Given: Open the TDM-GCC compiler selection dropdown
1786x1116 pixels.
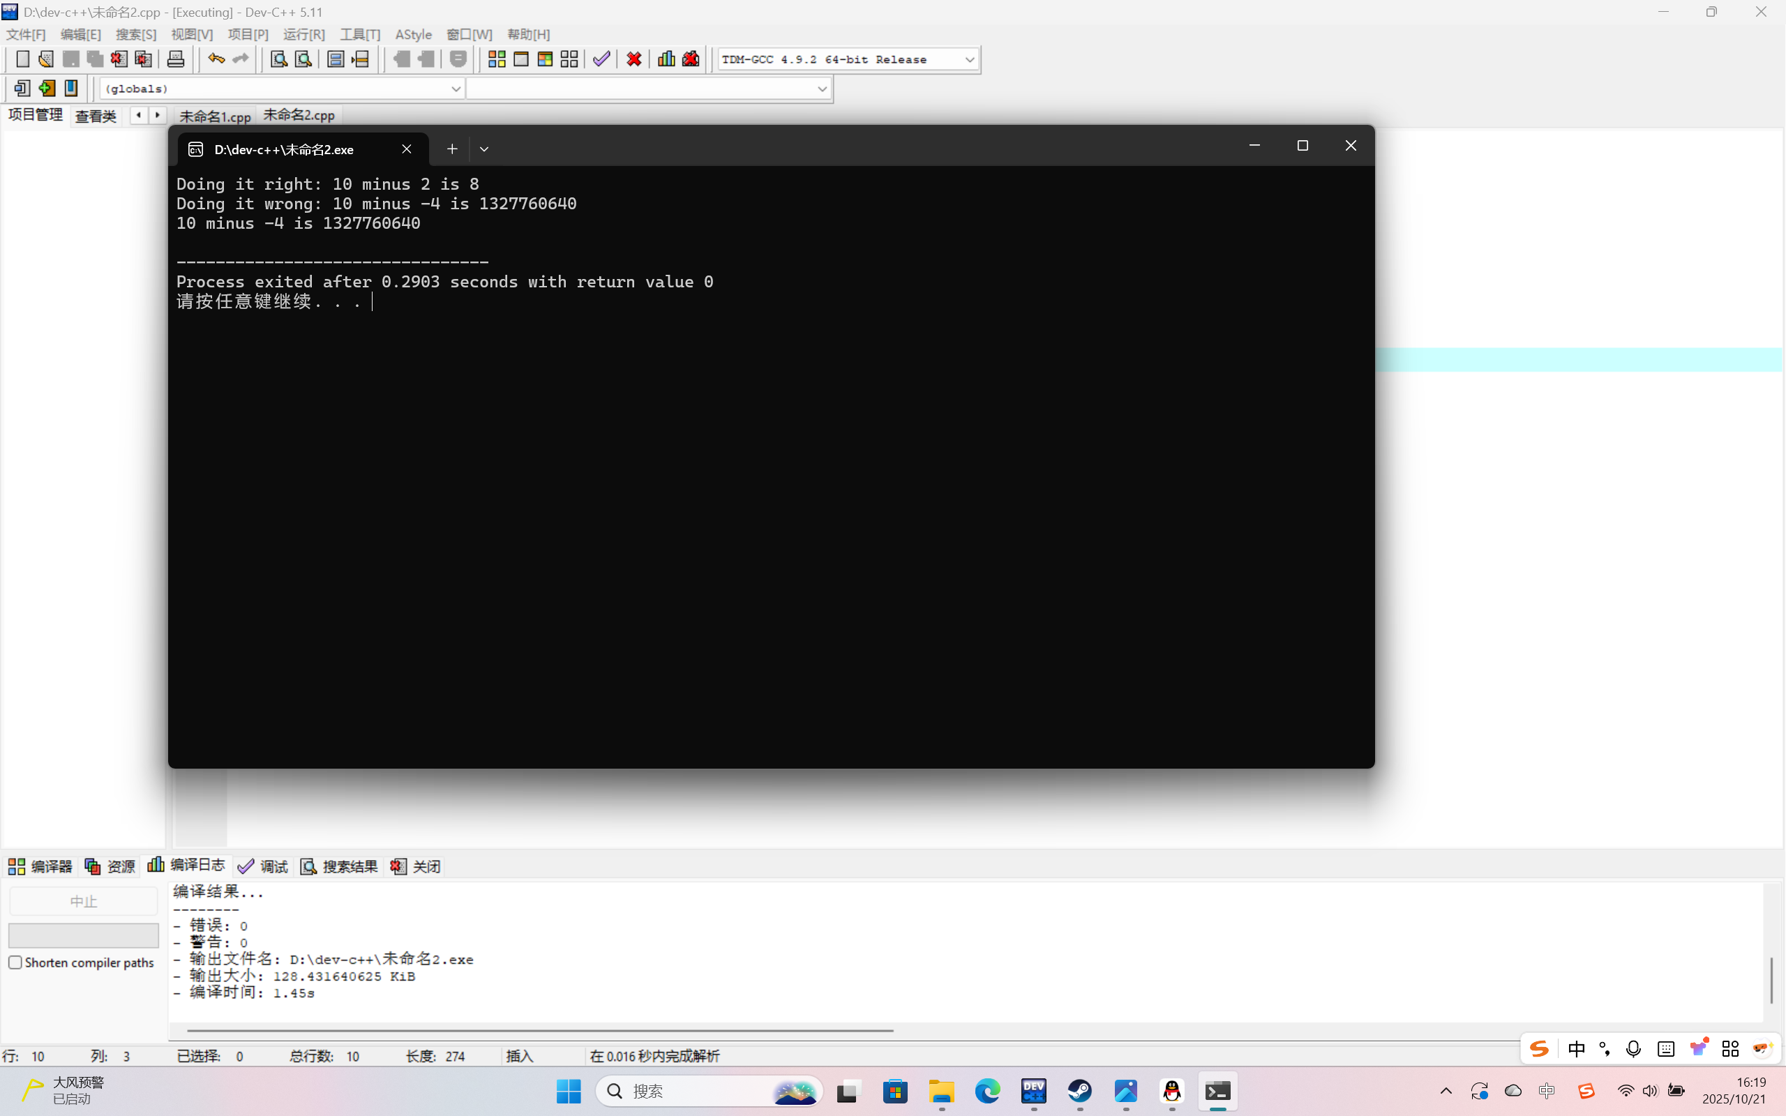Looking at the screenshot, I should click(969, 60).
